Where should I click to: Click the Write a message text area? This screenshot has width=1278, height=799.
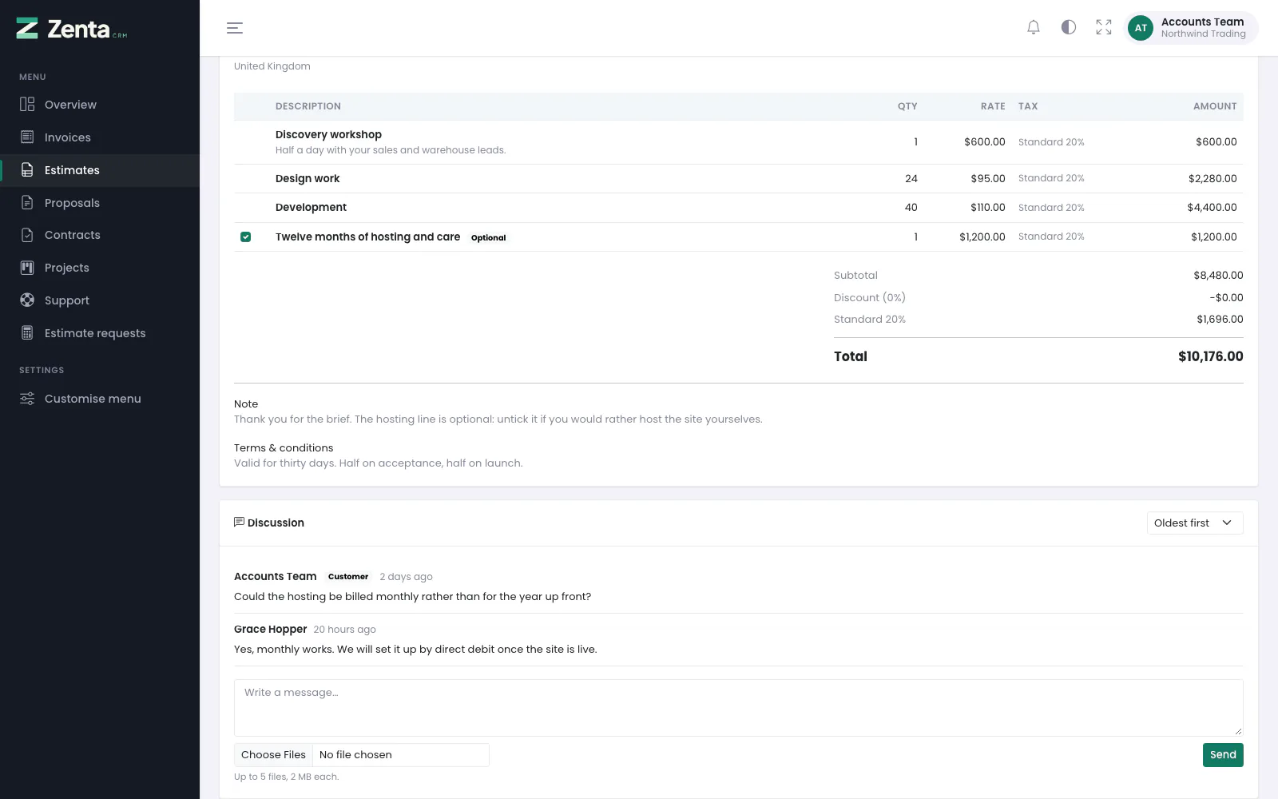click(x=739, y=708)
